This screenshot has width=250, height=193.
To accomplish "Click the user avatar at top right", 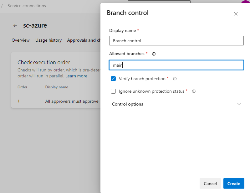I will (246, 2).
